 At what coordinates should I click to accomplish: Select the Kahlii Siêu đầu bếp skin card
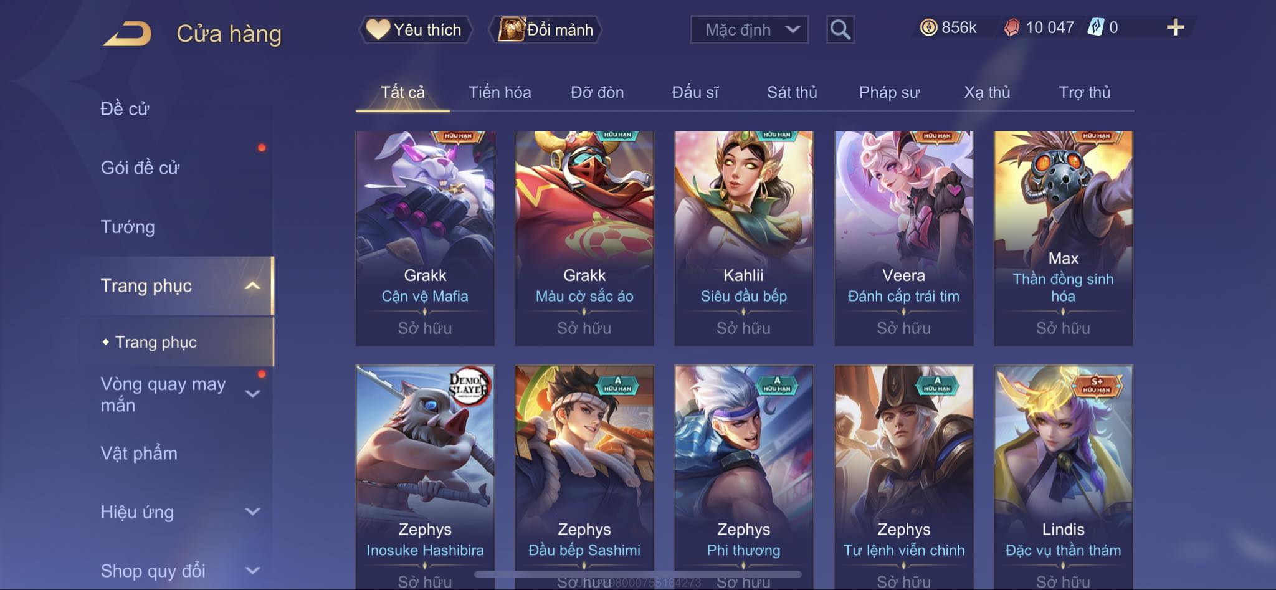pos(743,238)
